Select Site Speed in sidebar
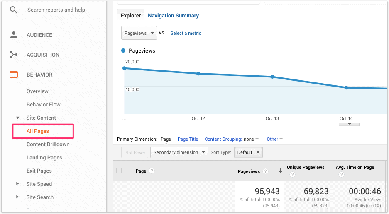 pyautogui.click(x=39, y=184)
